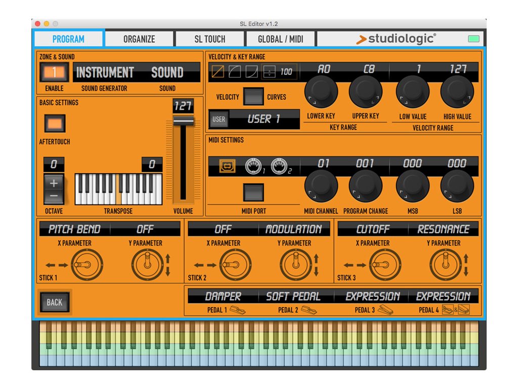Click the studiologic logo
This screenshot has height=389, width=518.
(x=396, y=38)
